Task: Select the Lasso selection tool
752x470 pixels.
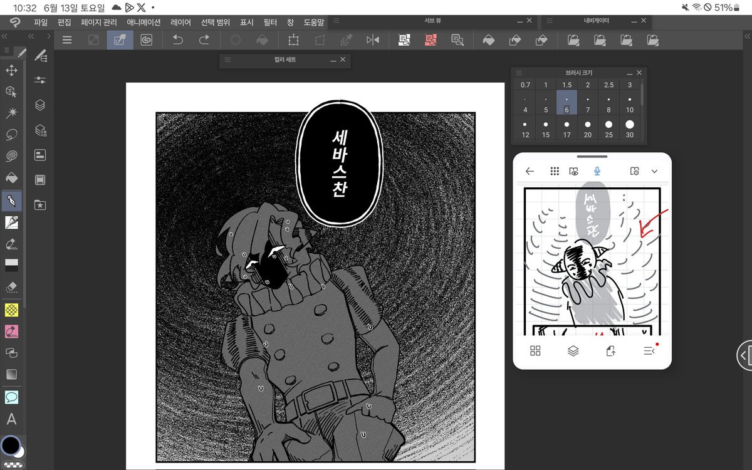Action: 11,135
